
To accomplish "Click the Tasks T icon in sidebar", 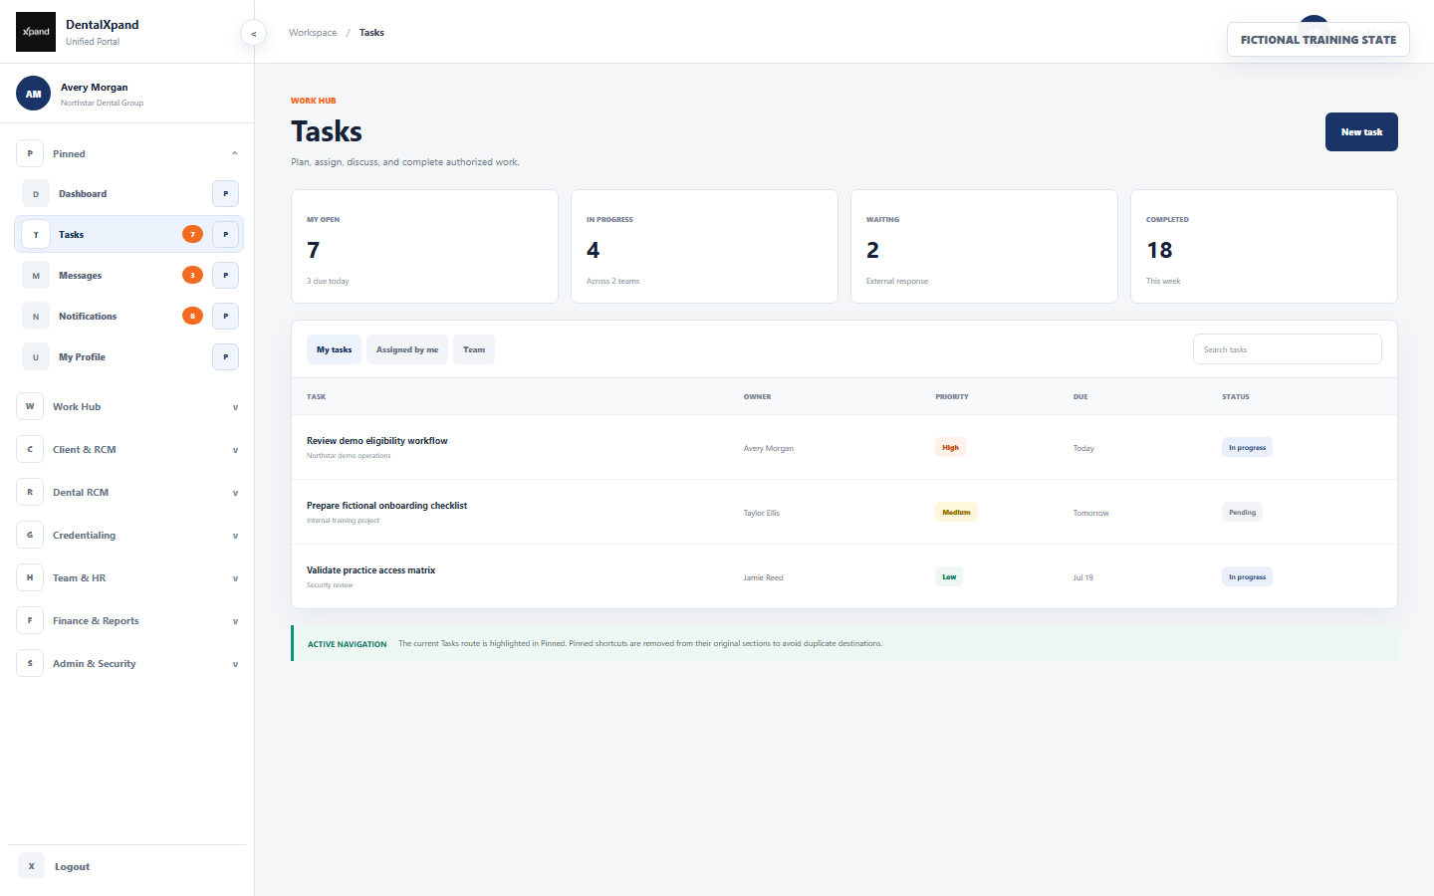I will point(36,235).
